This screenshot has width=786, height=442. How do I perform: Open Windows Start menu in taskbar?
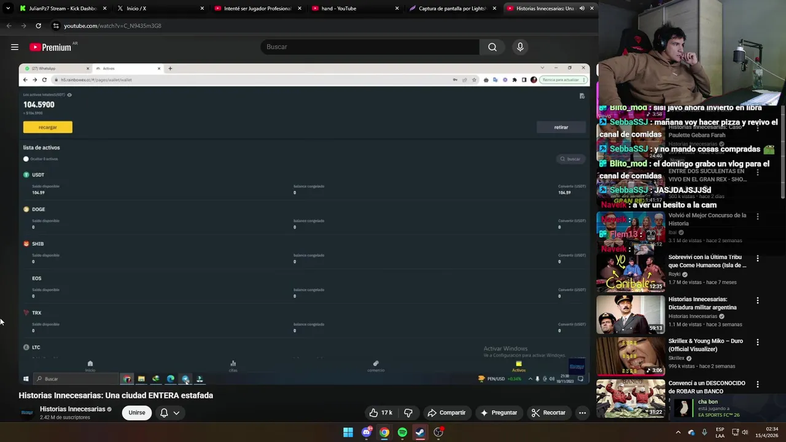coord(348,432)
